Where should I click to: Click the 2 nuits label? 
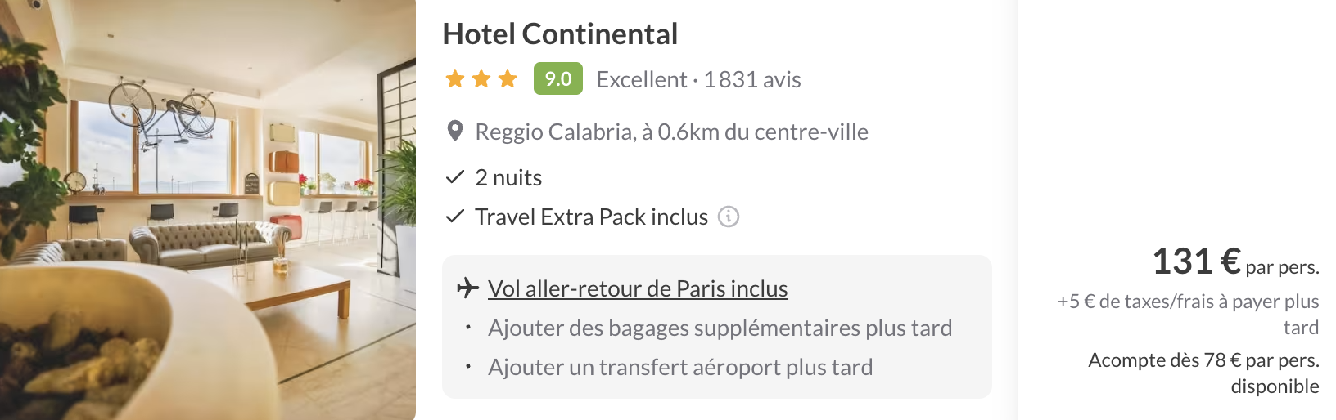coord(508,177)
